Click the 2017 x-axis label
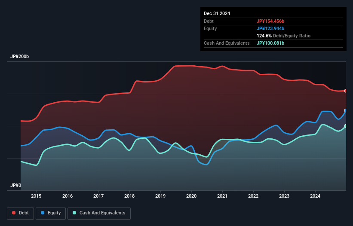This screenshot has height=226, width=353. (98, 196)
